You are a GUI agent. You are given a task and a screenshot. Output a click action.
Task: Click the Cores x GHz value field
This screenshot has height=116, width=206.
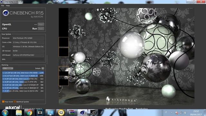pyautogui.click(x=28, y=42)
